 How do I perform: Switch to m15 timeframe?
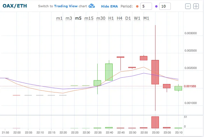tap(89, 18)
